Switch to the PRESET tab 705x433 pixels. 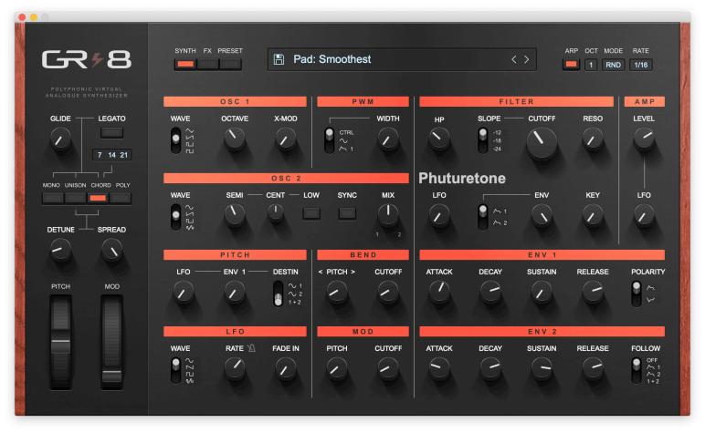pyautogui.click(x=230, y=64)
